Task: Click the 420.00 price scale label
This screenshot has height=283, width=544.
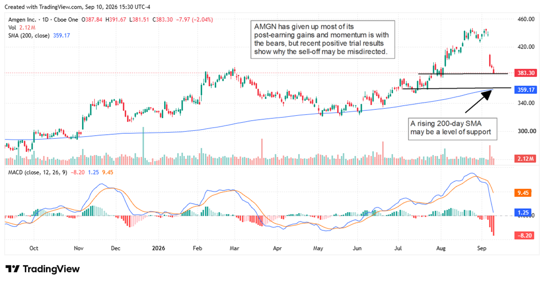Action: 526,46
